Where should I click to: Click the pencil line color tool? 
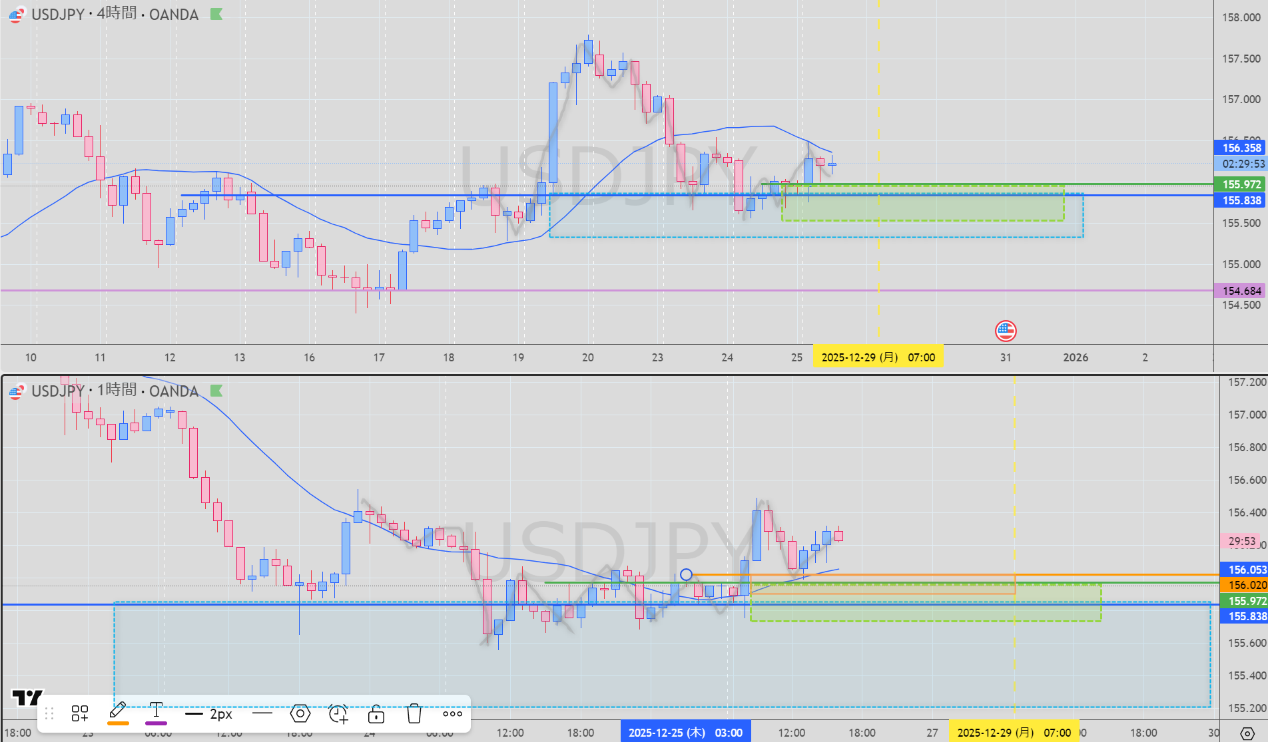click(118, 710)
